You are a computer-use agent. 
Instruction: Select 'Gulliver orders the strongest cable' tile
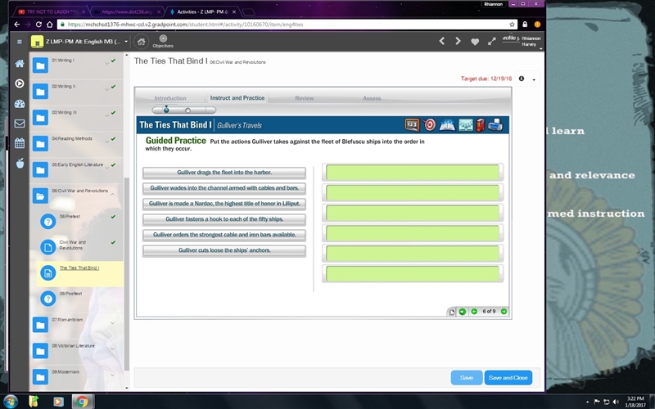tap(224, 235)
